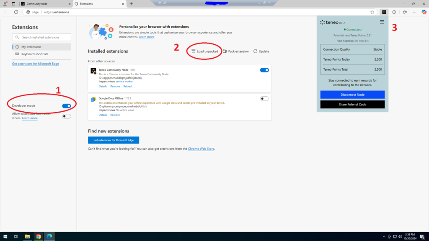The image size is (429, 241).
Task: Enable the Google Docs Offline extension
Action: point(264,99)
